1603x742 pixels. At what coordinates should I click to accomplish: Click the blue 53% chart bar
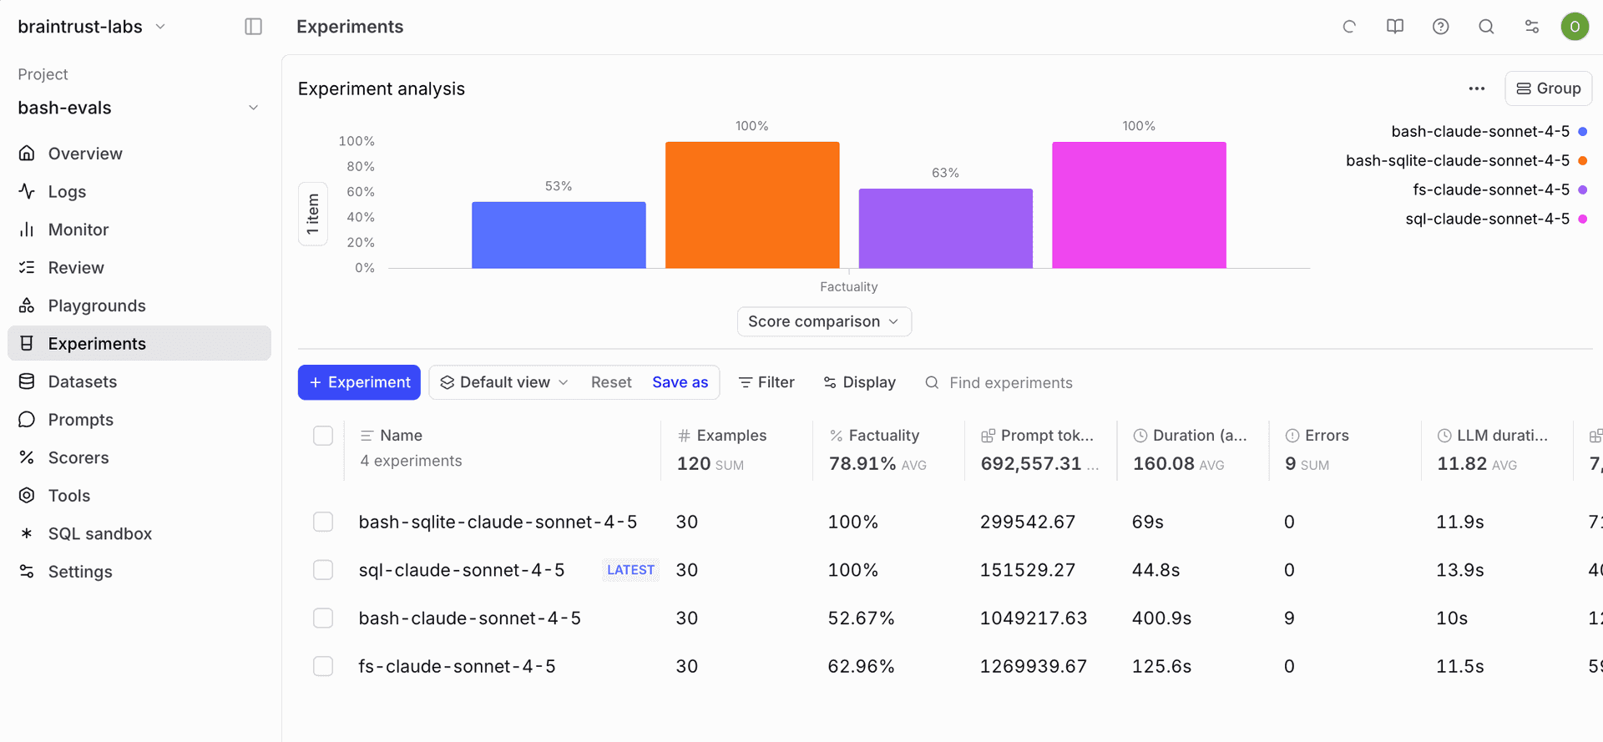(x=559, y=235)
